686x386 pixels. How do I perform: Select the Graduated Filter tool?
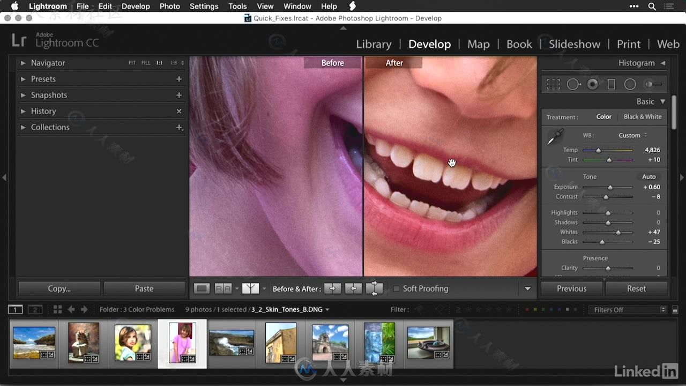[x=612, y=84]
